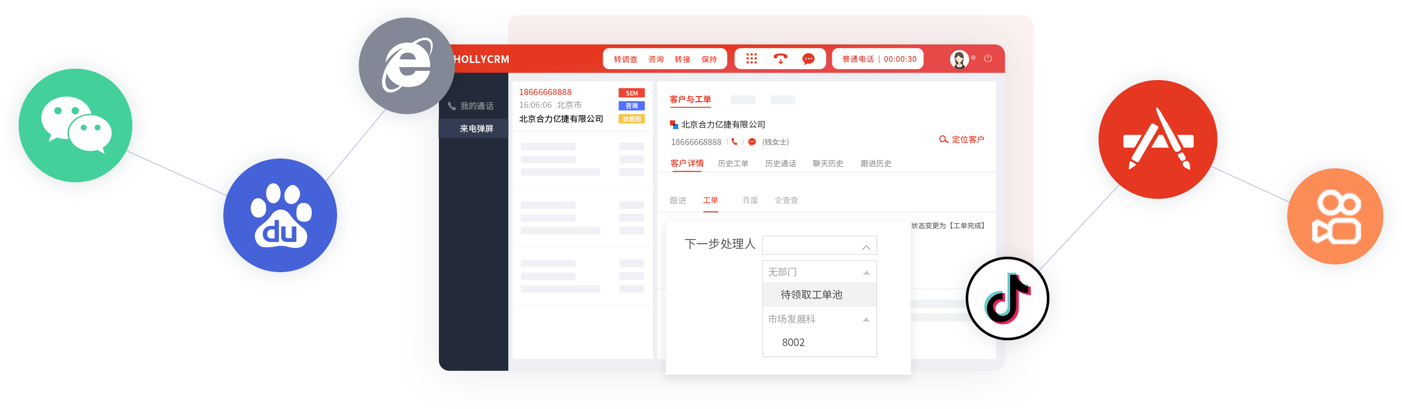The width and height of the screenshot is (1402, 409).
Task: Click the 咨询 button in top bar
Action: 656,59
